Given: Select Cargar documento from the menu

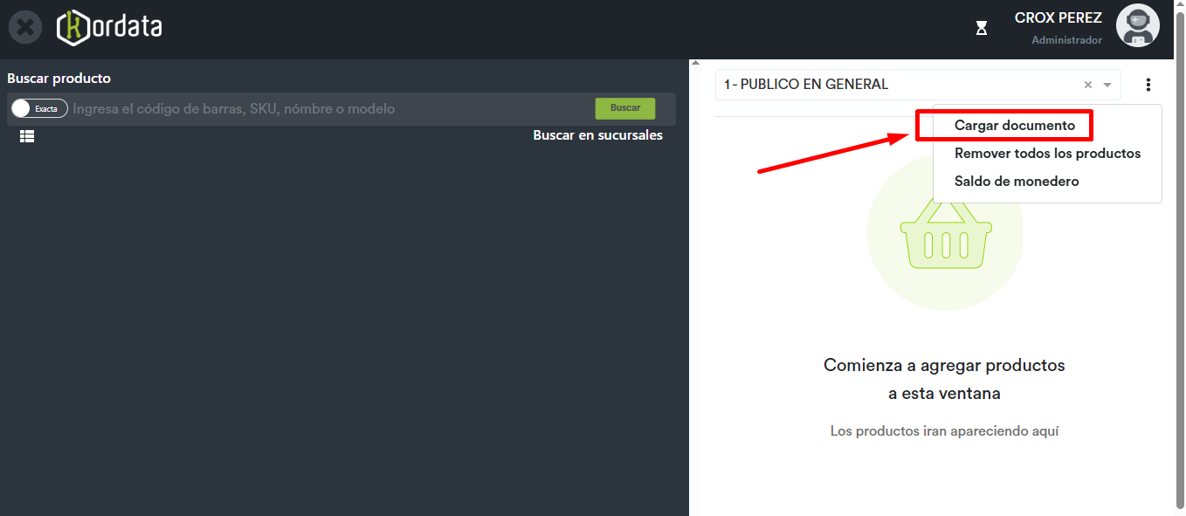Looking at the screenshot, I should [x=1014, y=126].
